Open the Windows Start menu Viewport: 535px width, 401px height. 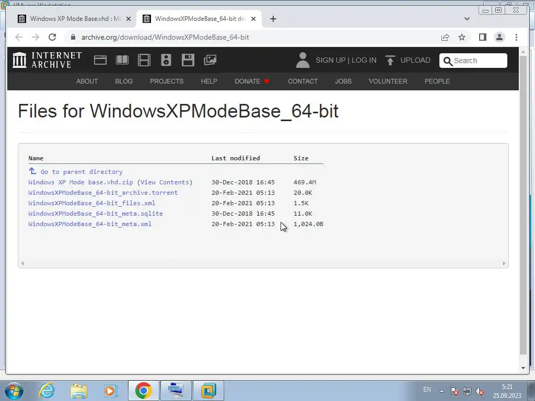[x=14, y=391]
